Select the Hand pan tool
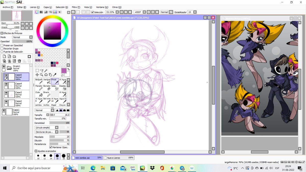306x172 pixels. (50, 75)
